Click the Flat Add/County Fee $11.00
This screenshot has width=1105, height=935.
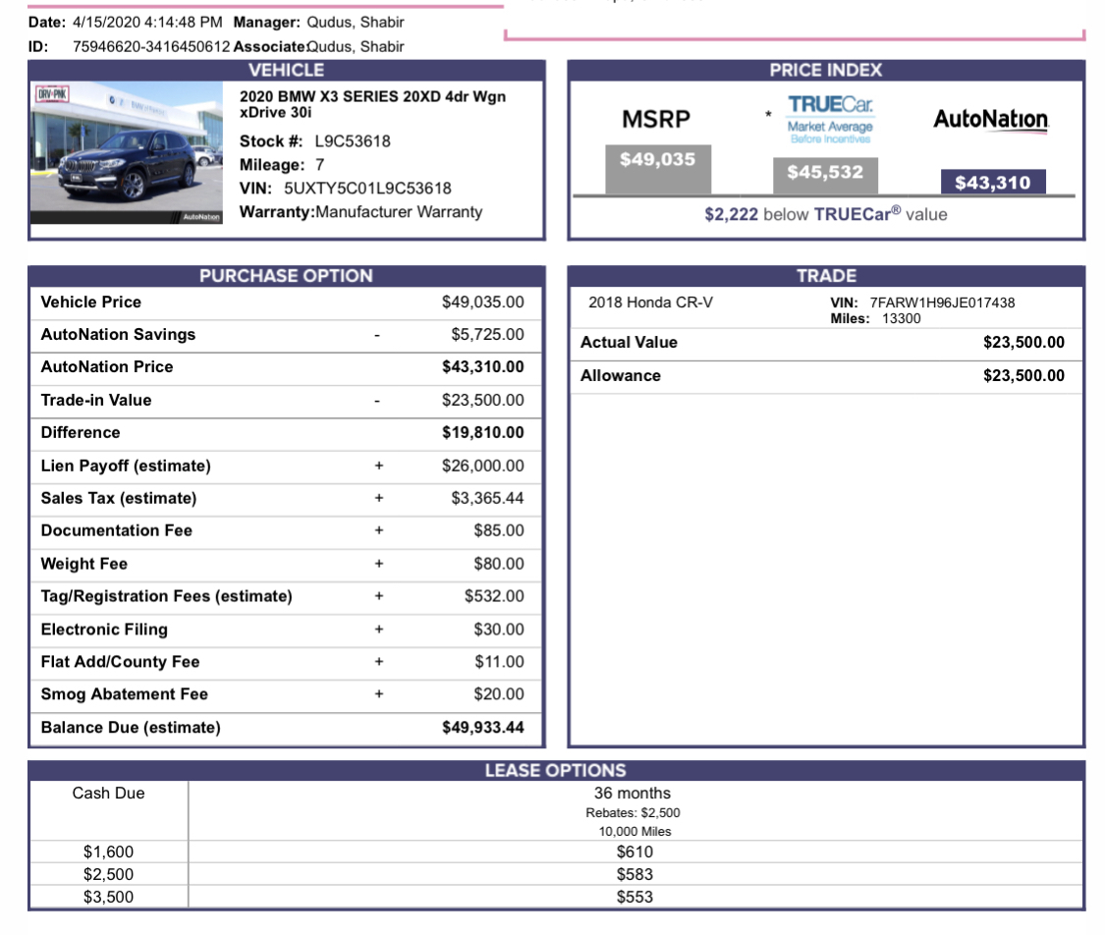coord(499,662)
